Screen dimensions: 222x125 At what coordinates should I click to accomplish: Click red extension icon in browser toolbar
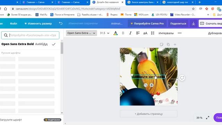click(207, 9)
